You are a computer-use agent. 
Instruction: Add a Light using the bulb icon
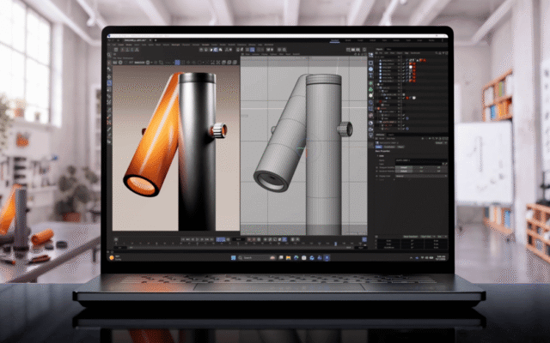tap(370, 135)
